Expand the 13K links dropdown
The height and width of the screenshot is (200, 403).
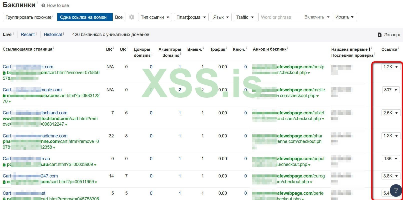pos(391,159)
